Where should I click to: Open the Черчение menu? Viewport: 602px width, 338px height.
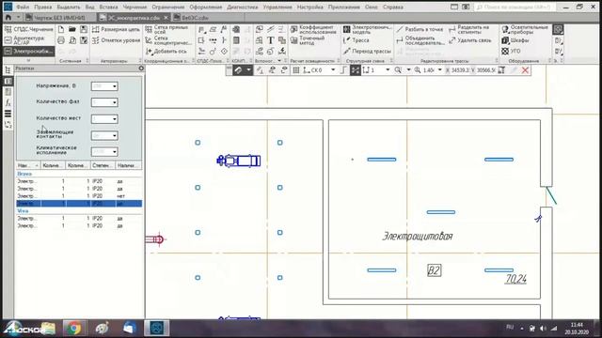135,7
